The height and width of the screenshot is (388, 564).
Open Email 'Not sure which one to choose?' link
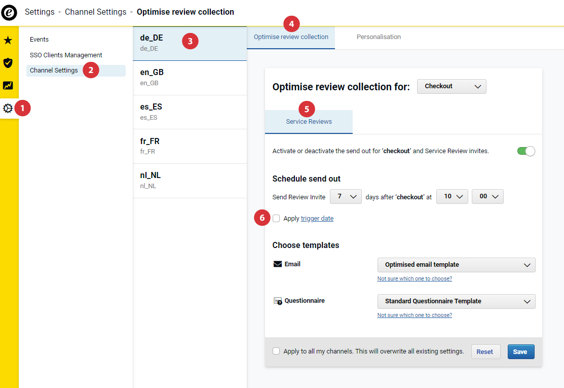pyautogui.click(x=415, y=278)
